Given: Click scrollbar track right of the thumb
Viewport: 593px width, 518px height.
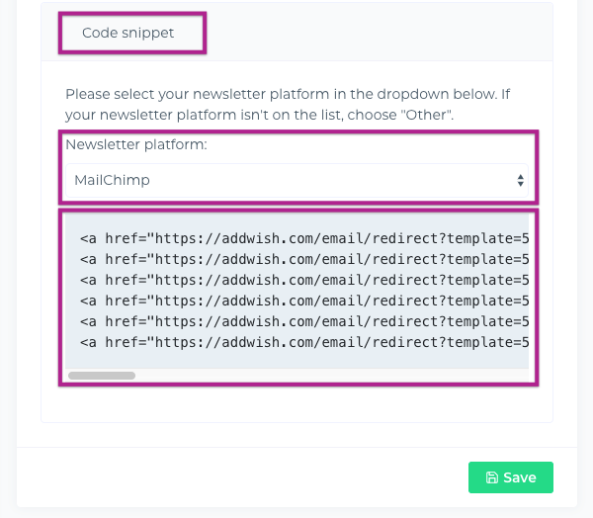Looking at the screenshot, I should (x=326, y=376).
